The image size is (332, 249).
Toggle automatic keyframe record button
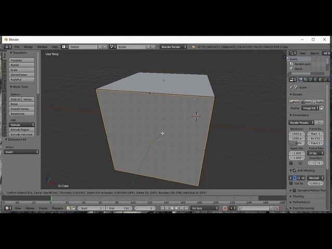click(x=225, y=208)
